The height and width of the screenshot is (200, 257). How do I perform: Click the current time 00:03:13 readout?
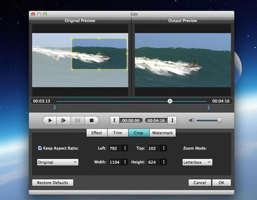(42, 101)
